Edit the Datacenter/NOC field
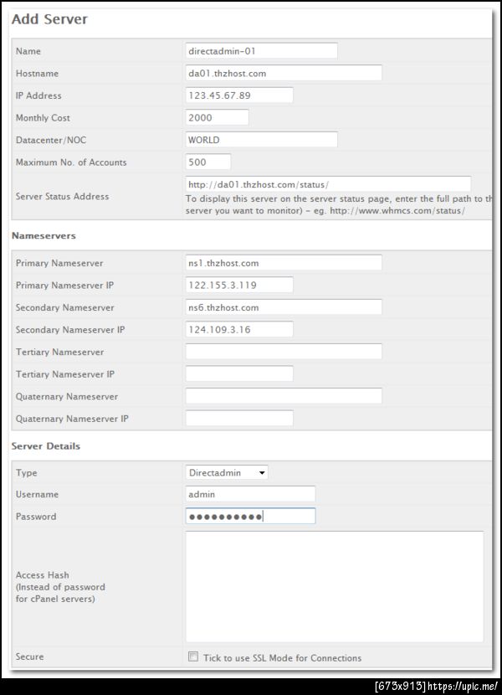The height and width of the screenshot is (695, 502). [261, 140]
